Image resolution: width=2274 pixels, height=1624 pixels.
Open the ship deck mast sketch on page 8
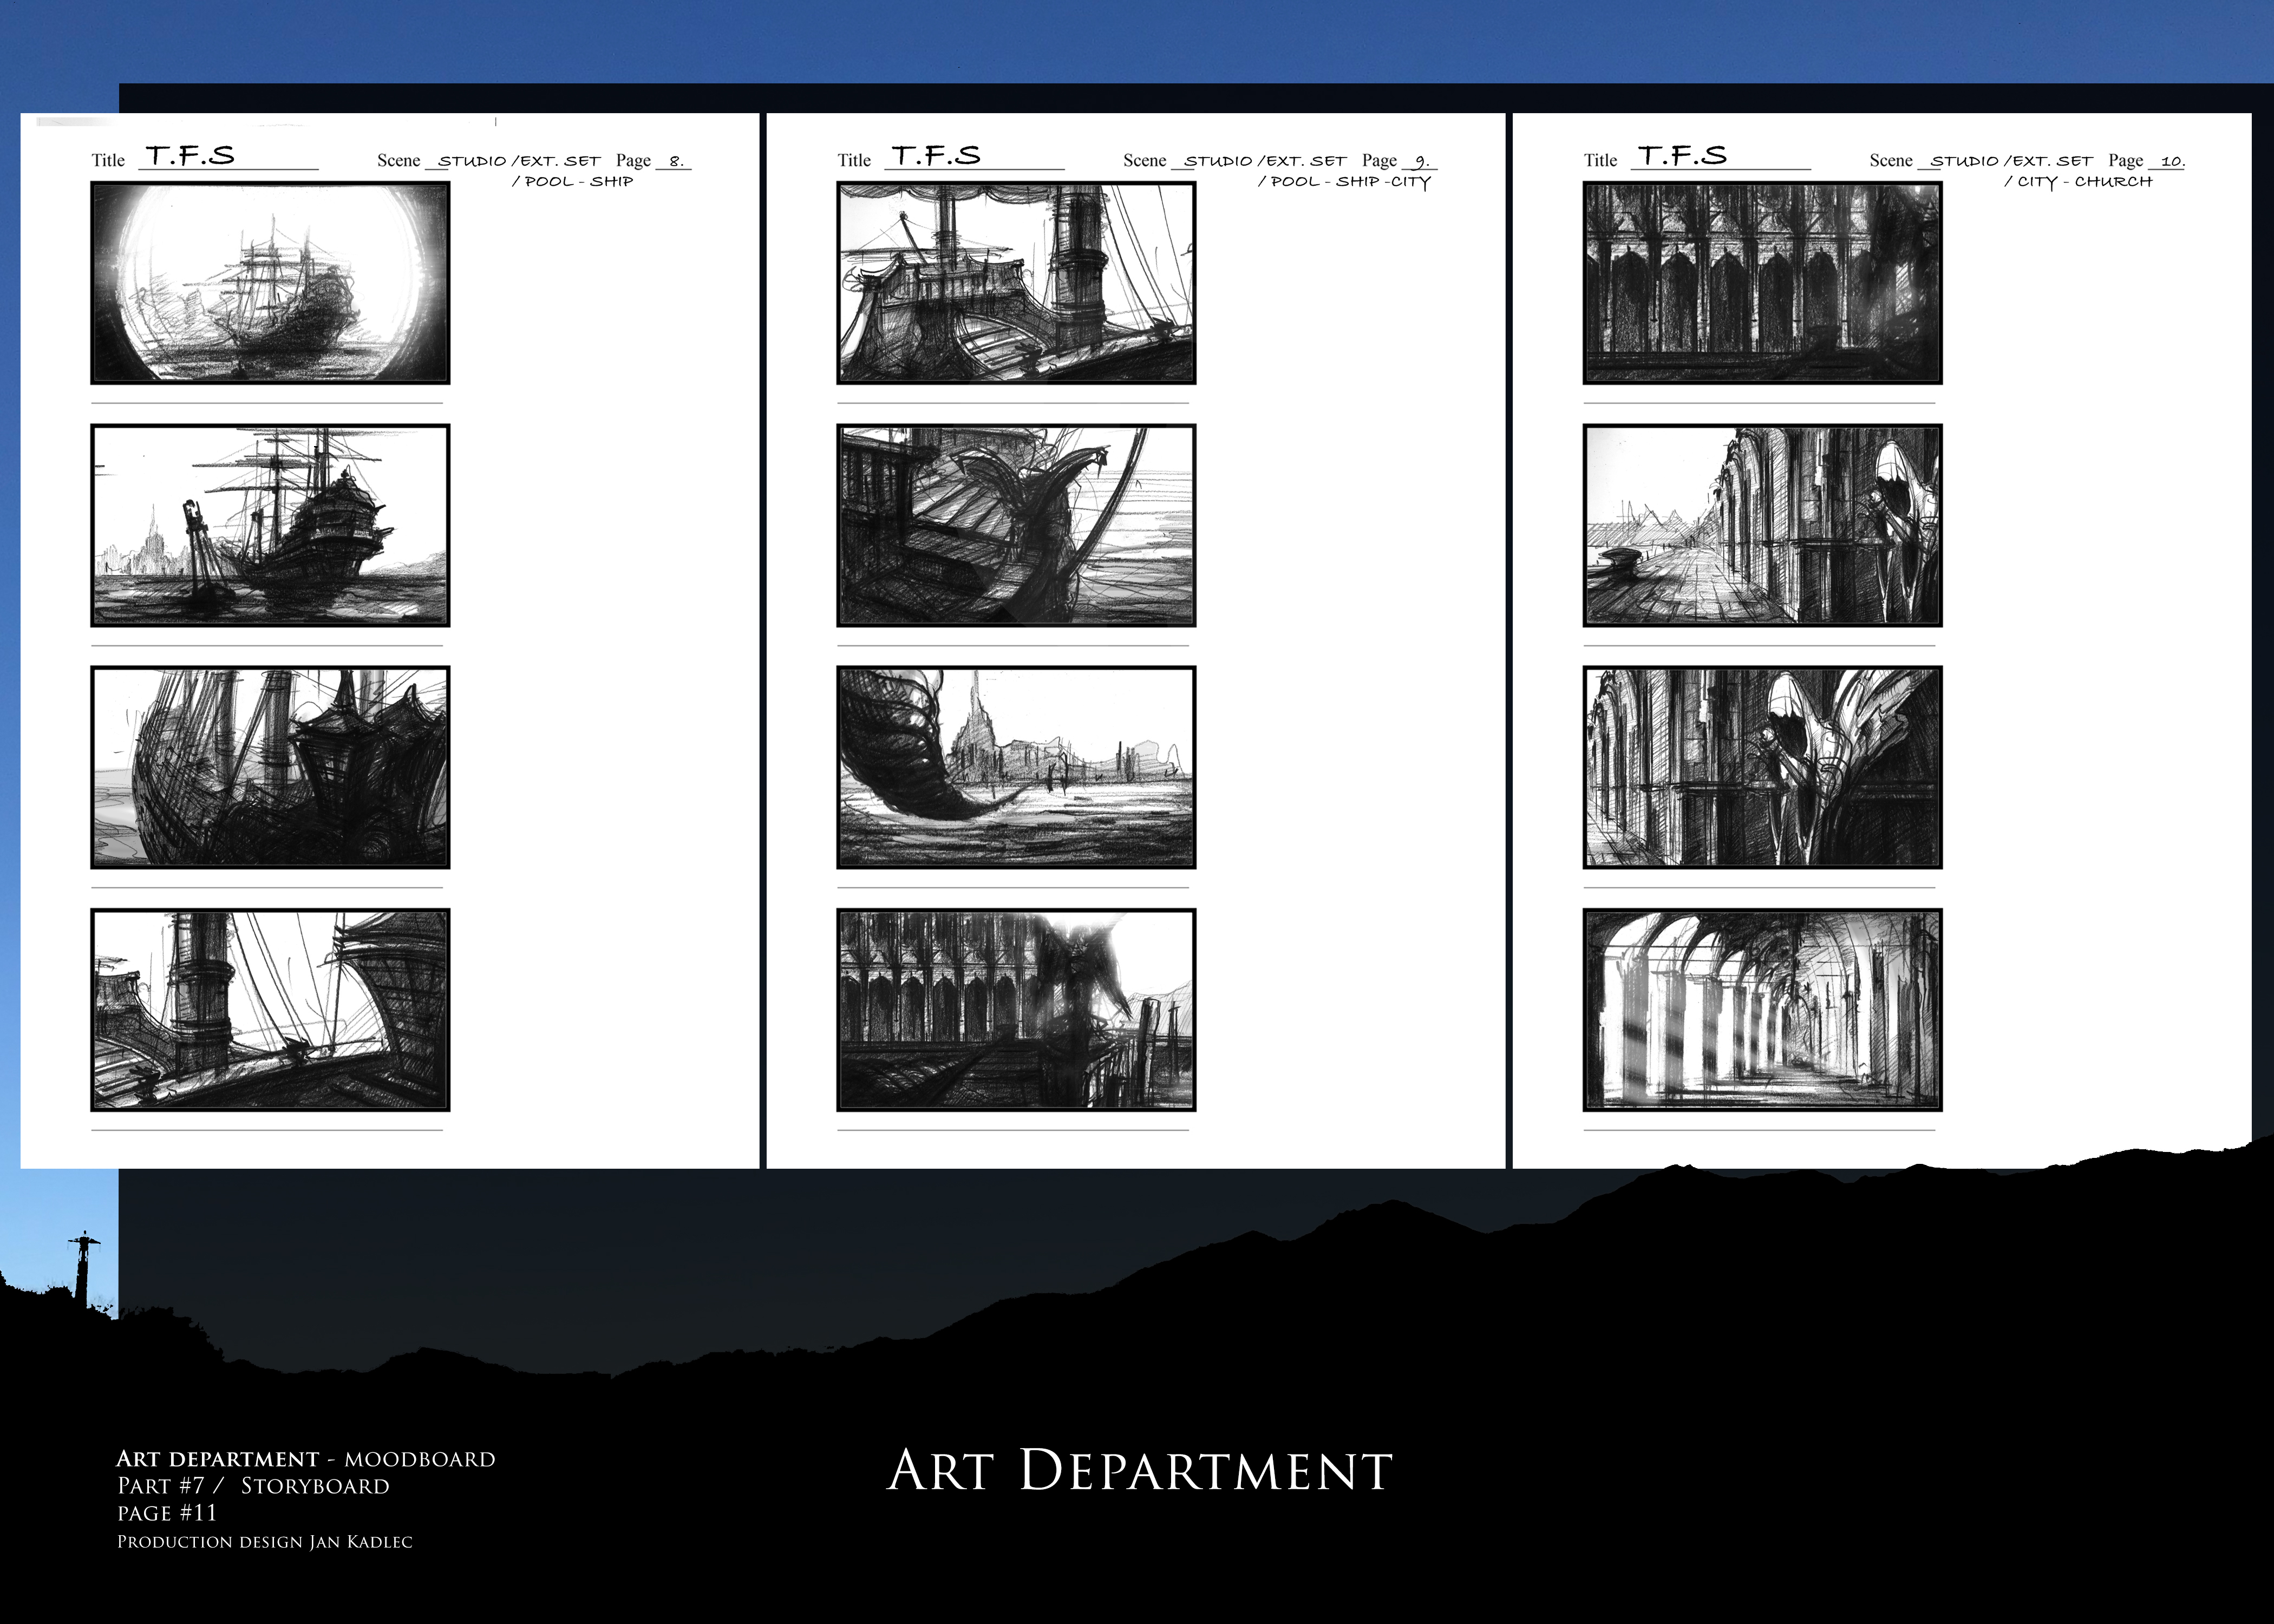pos(270,1009)
